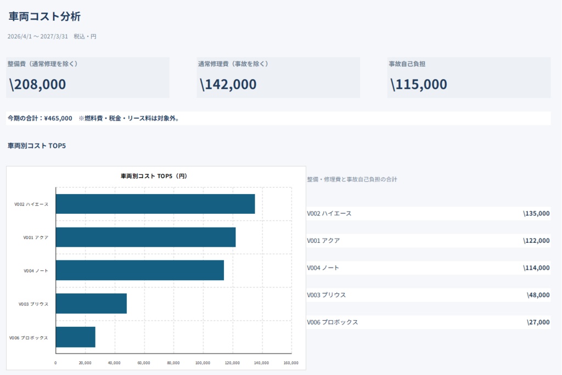The width and height of the screenshot is (562, 375).
Task: Click the 車両コスト分析 page title
Action: (44, 16)
